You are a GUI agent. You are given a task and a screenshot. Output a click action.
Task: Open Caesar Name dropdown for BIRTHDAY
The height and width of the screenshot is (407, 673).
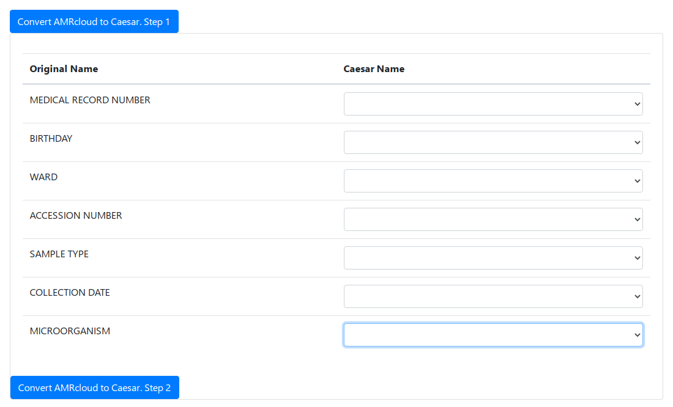pos(493,142)
